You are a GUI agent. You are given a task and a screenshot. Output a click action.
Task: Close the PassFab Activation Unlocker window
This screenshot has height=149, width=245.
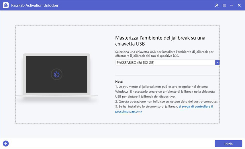pyautogui.click(x=239, y=5)
